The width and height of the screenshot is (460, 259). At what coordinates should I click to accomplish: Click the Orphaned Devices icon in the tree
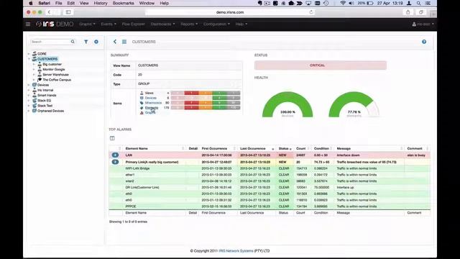[34, 111]
